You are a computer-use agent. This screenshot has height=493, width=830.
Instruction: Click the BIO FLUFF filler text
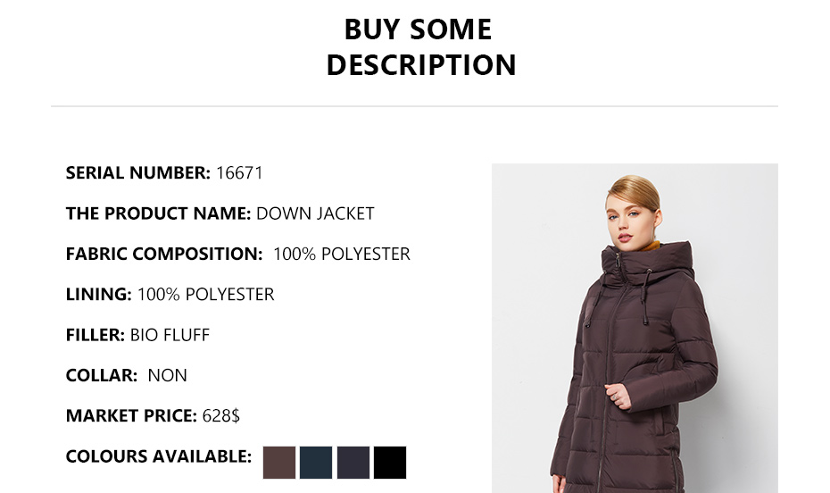tap(170, 335)
